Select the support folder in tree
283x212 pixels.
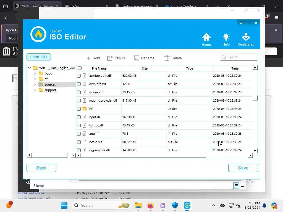point(50,90)
